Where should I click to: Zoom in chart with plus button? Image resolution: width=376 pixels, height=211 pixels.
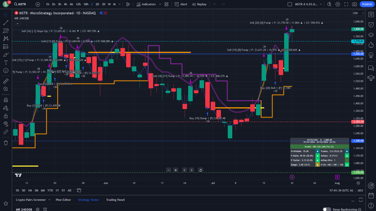[x=176, y=170]
